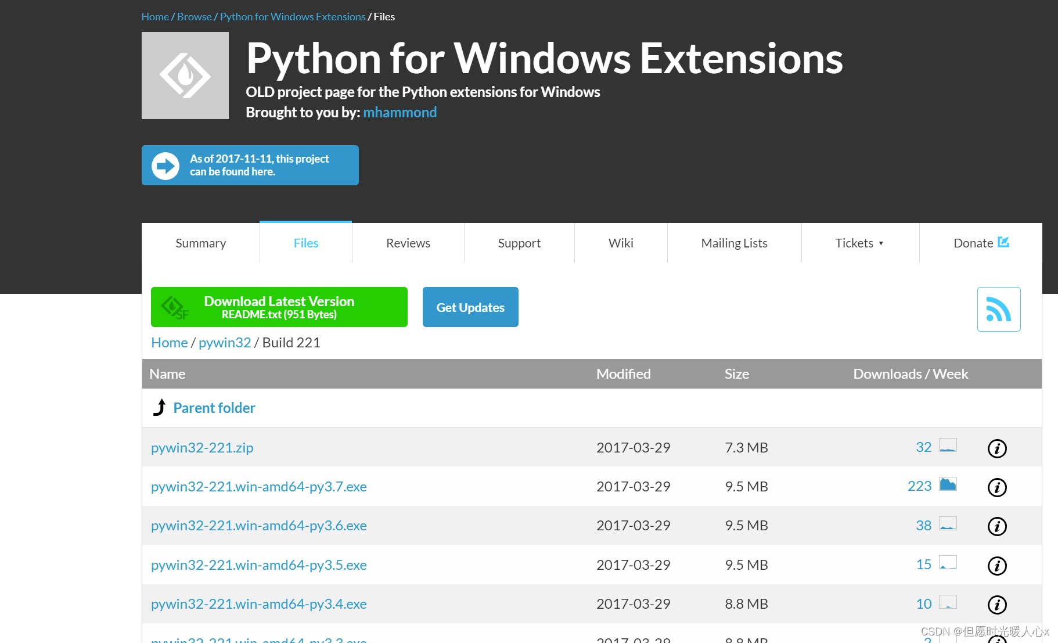
Task: Go to Home in top breadcrumb
Action: point(155,16)
